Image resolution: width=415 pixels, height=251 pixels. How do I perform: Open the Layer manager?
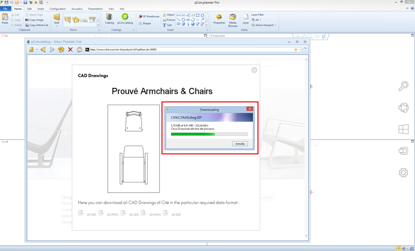pyautogui.click(x=246, y=19)
